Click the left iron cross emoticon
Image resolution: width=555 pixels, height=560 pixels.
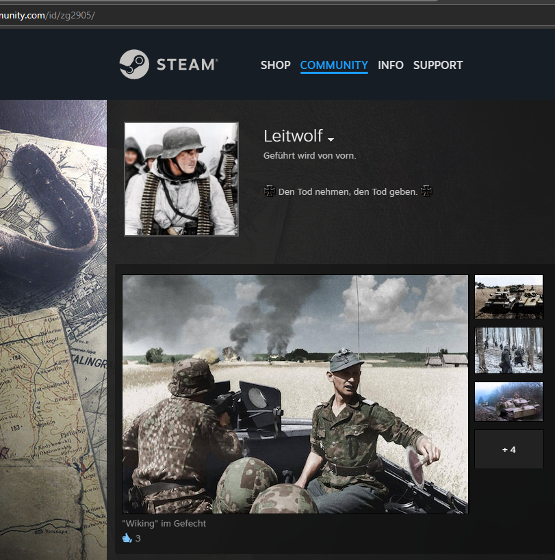coord(270,191)
